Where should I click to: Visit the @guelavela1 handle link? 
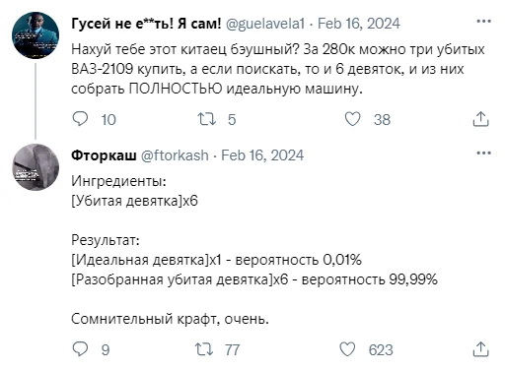click(x=265, y=24)
